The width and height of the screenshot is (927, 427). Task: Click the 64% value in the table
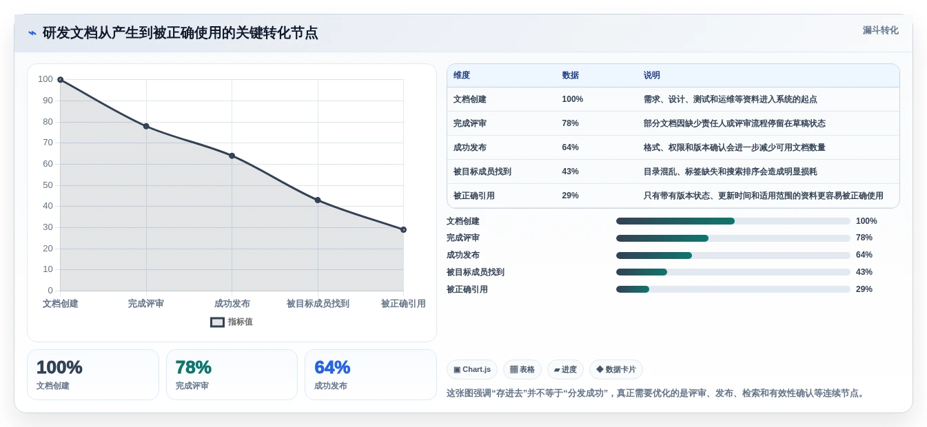(x=571, y=147)
